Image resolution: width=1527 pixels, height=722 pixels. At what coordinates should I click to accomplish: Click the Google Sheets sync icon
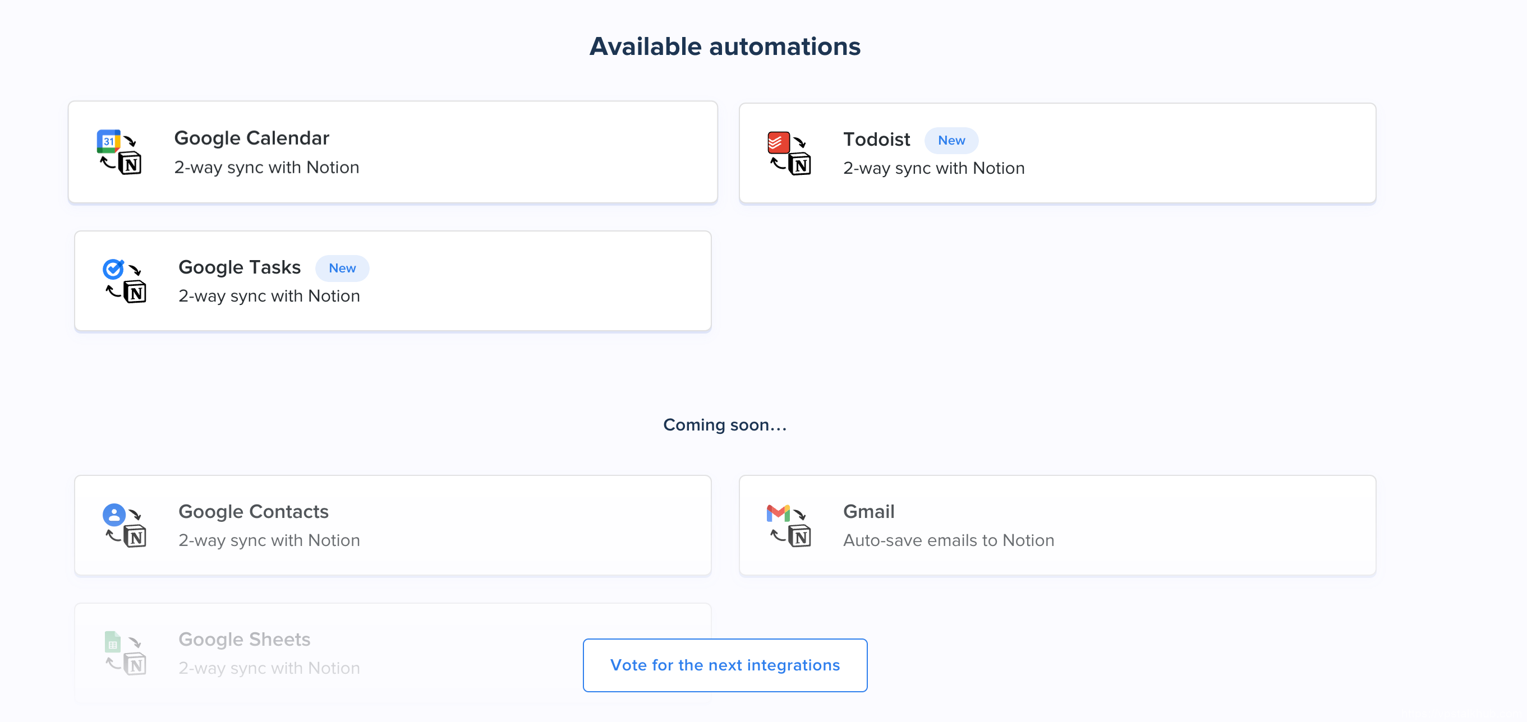coord(124,652)
